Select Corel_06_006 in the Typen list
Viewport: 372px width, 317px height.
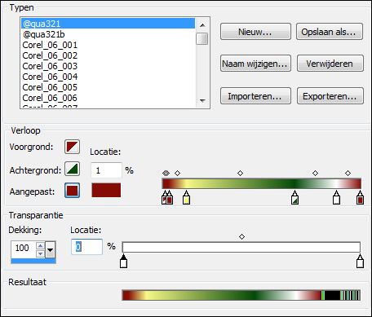click(x=108, y=98)
